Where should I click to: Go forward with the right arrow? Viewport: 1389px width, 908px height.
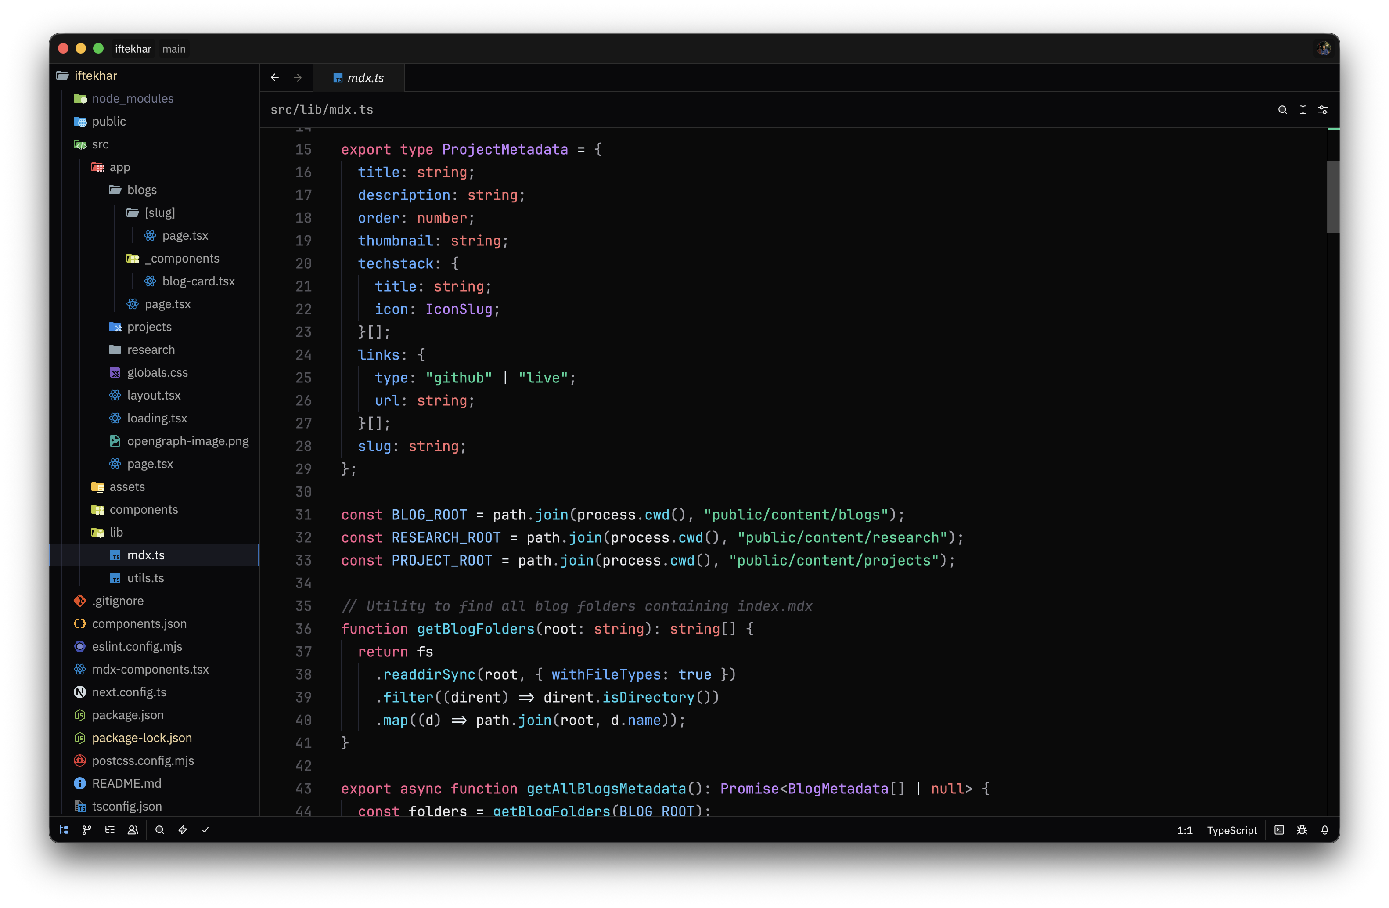(298, 78)
